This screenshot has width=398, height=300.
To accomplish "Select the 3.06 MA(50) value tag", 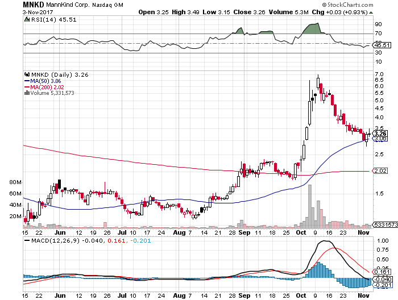I will (x=380, y=139).
